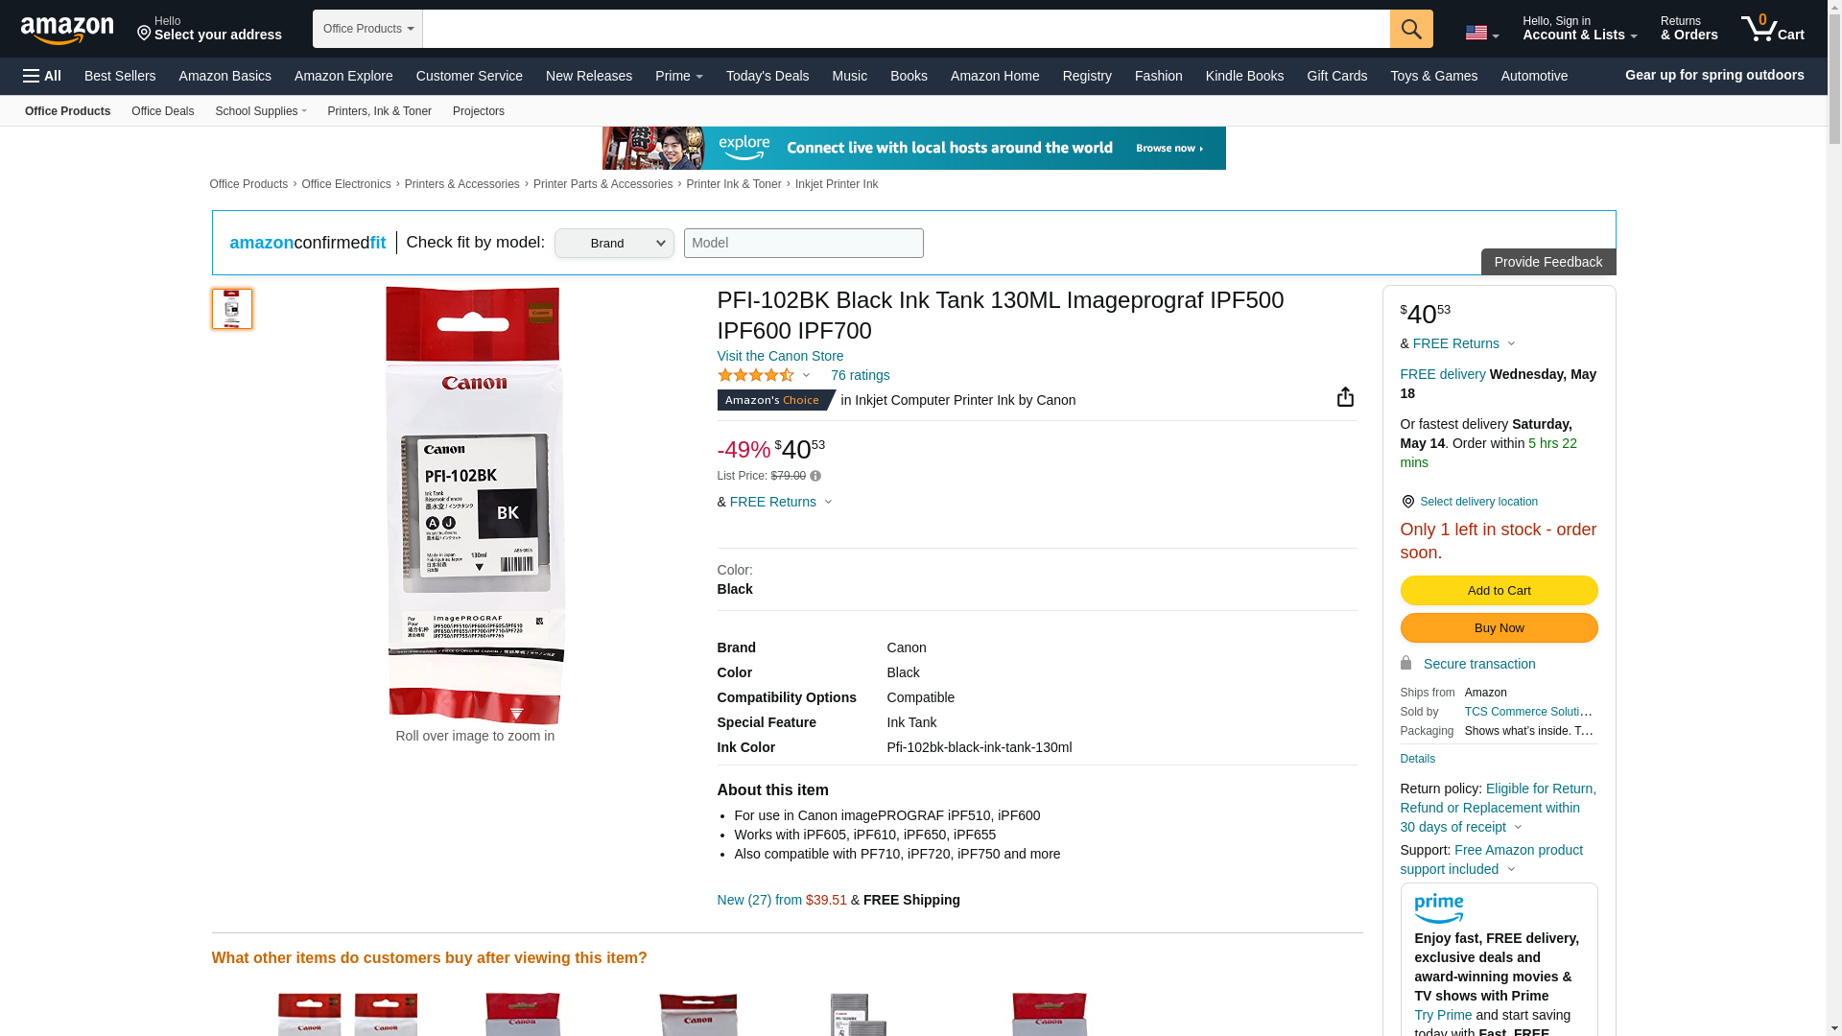
Task: Click the US flag language selector
Action: point(1481,34)
